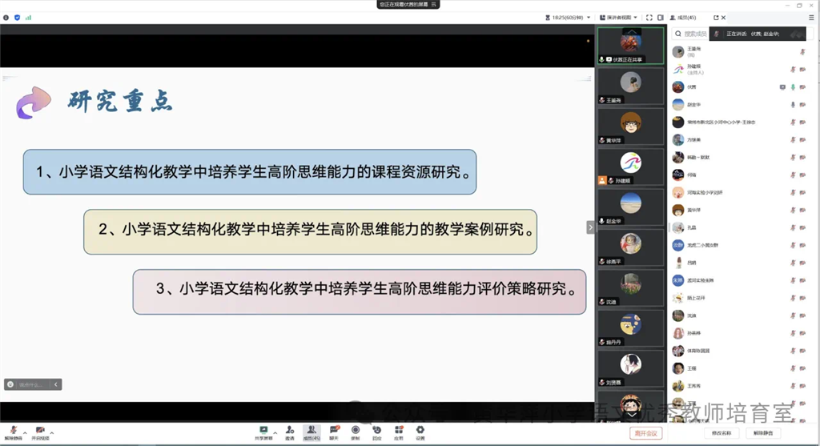820x446 pixels.
Task: Open the hamburger menu at top right
Action: pyautogui.click(x=811, y=18)
